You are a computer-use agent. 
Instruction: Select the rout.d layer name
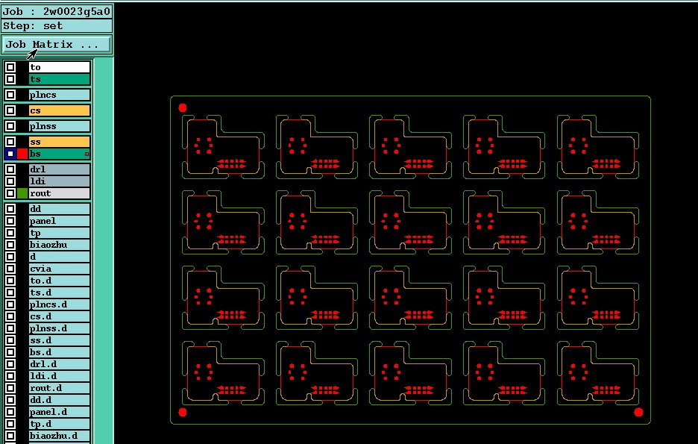click(x=59, y=388)
